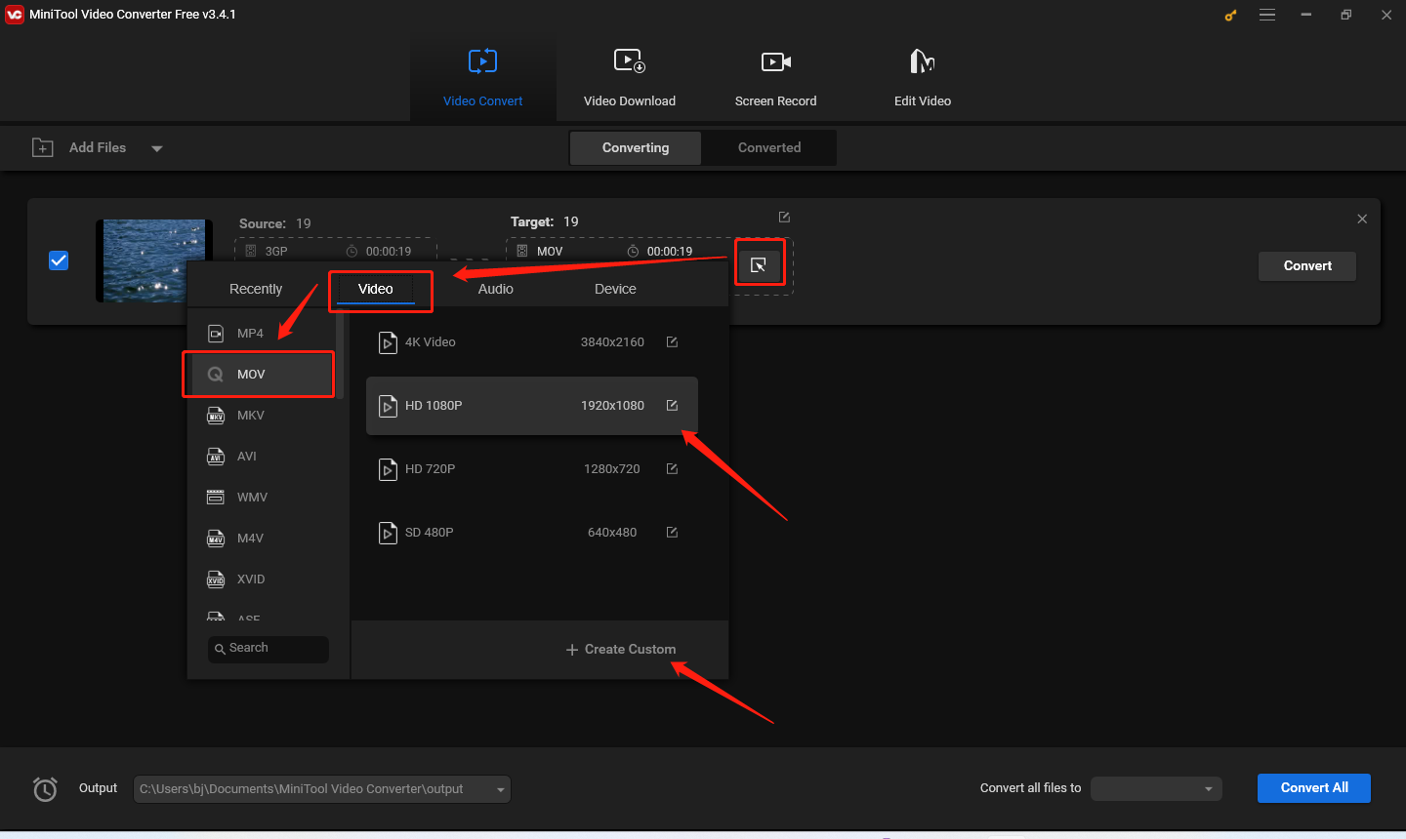
Task: Edit the 4K Video preset settings
Action: pos(672,341)
